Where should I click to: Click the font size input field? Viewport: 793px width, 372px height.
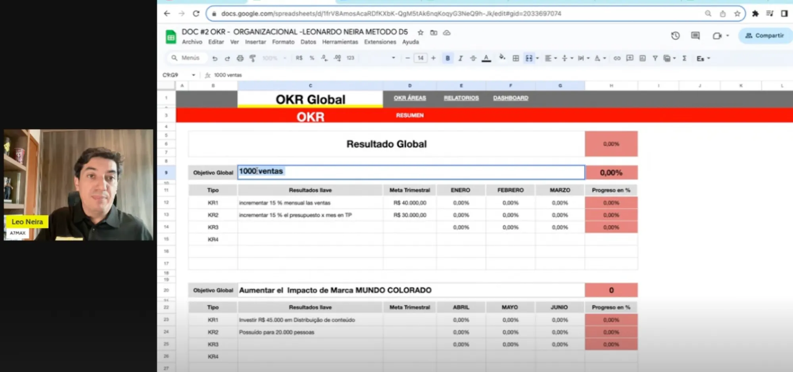420,58
